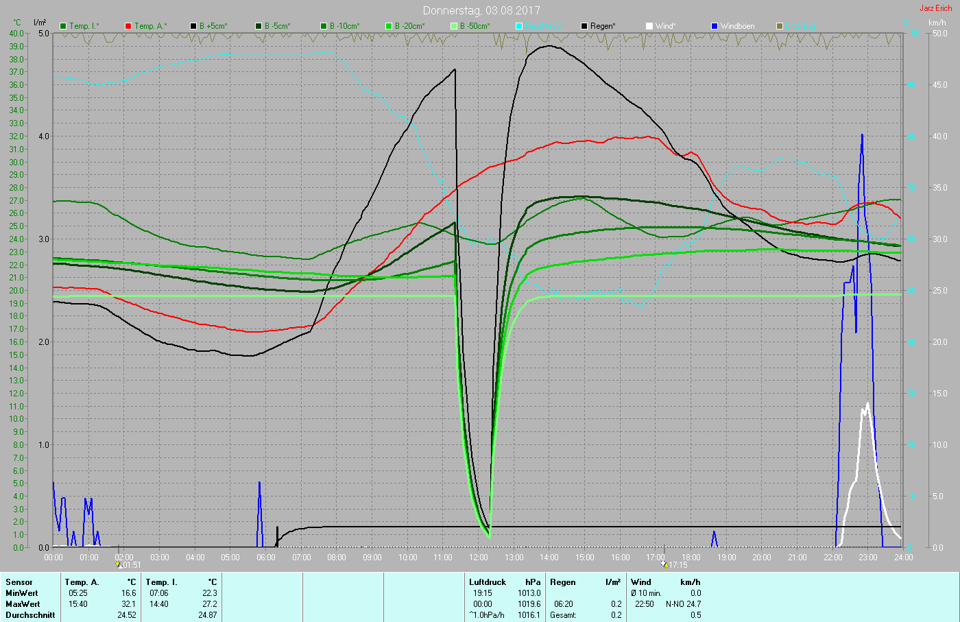Select Temp. A. minimum time 05:25

78,593
